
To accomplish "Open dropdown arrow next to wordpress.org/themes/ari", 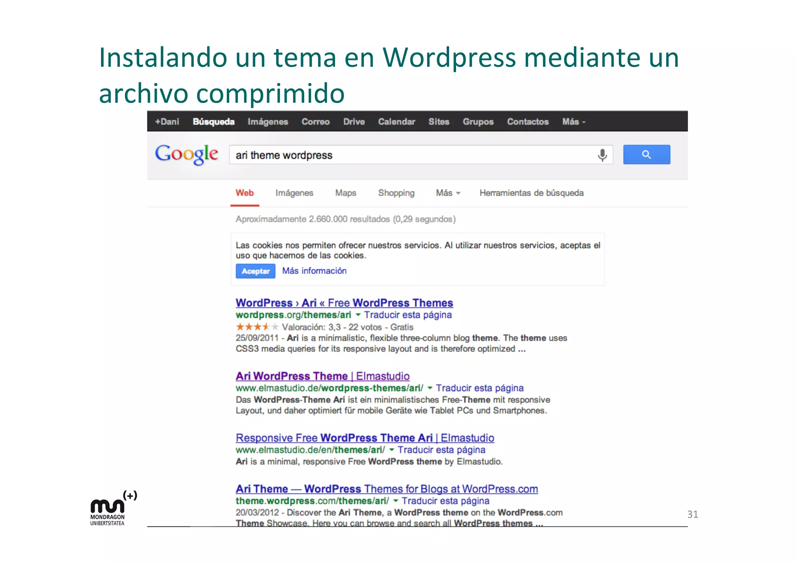I will [358, 314].
